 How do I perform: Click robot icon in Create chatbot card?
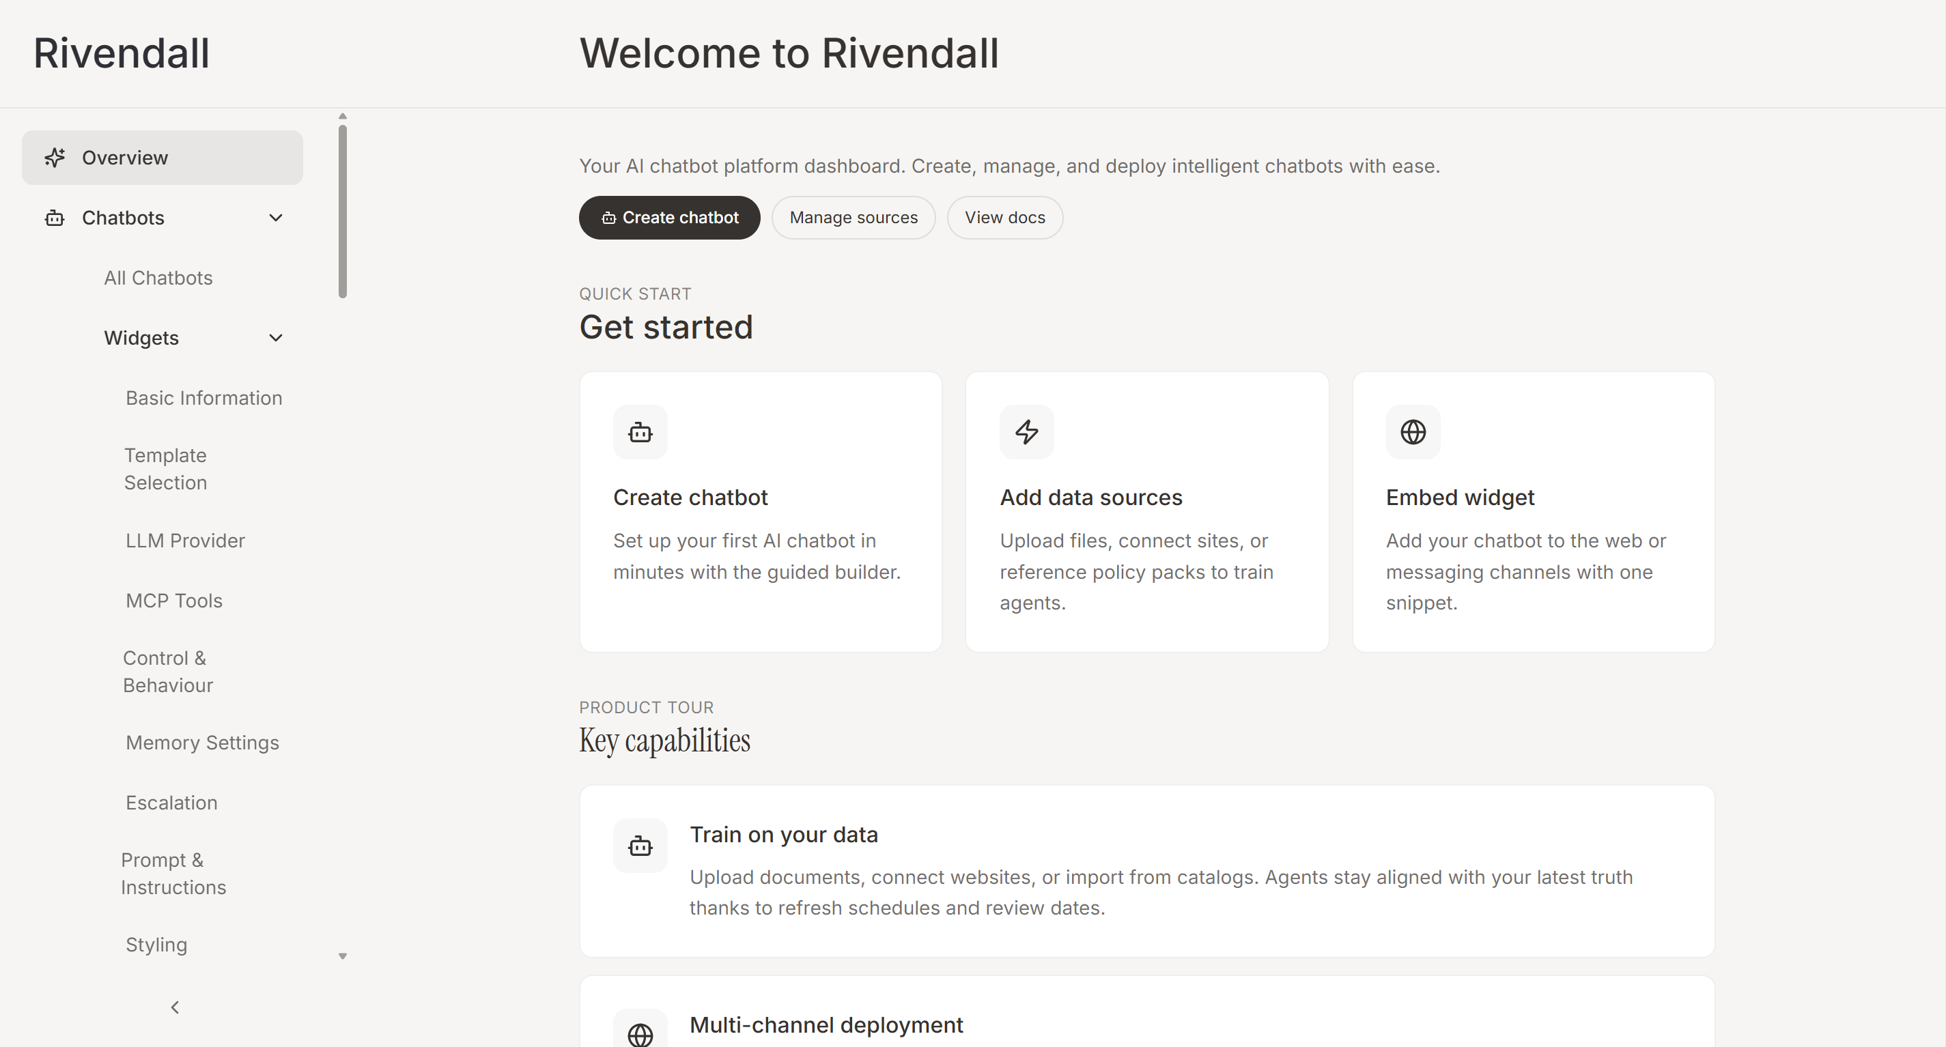640,432
